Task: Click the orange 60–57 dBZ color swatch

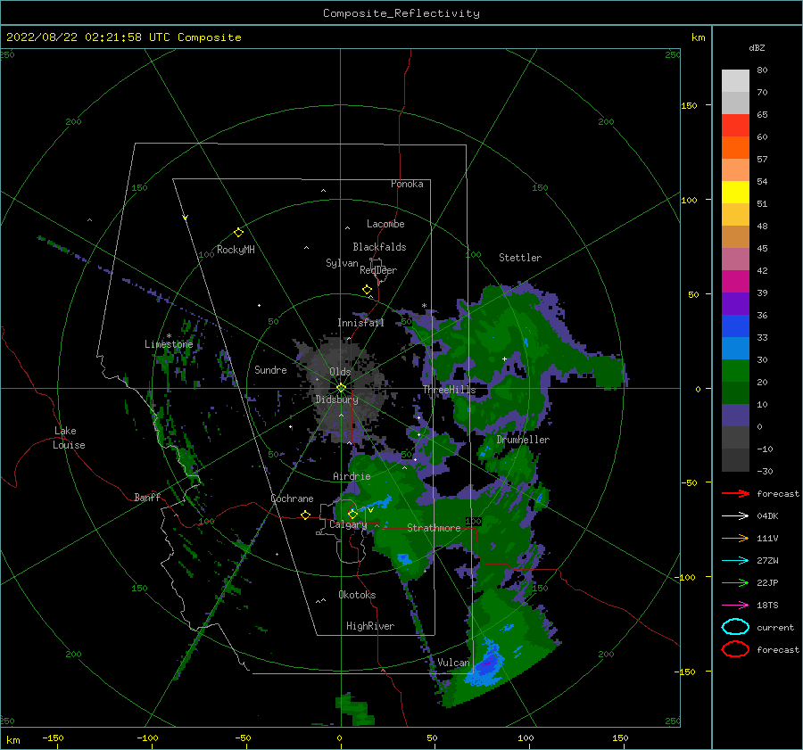Action: 735,148
